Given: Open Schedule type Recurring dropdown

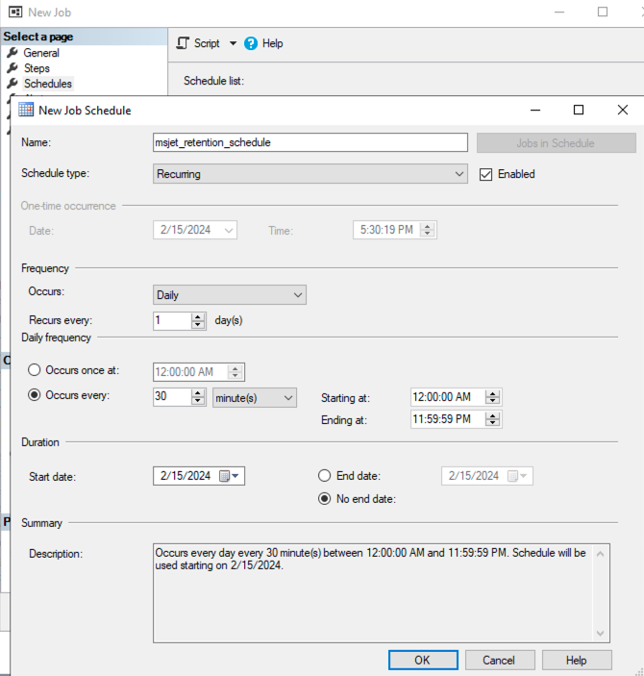Looking at the screenshot, I should [x=310, y=174].
